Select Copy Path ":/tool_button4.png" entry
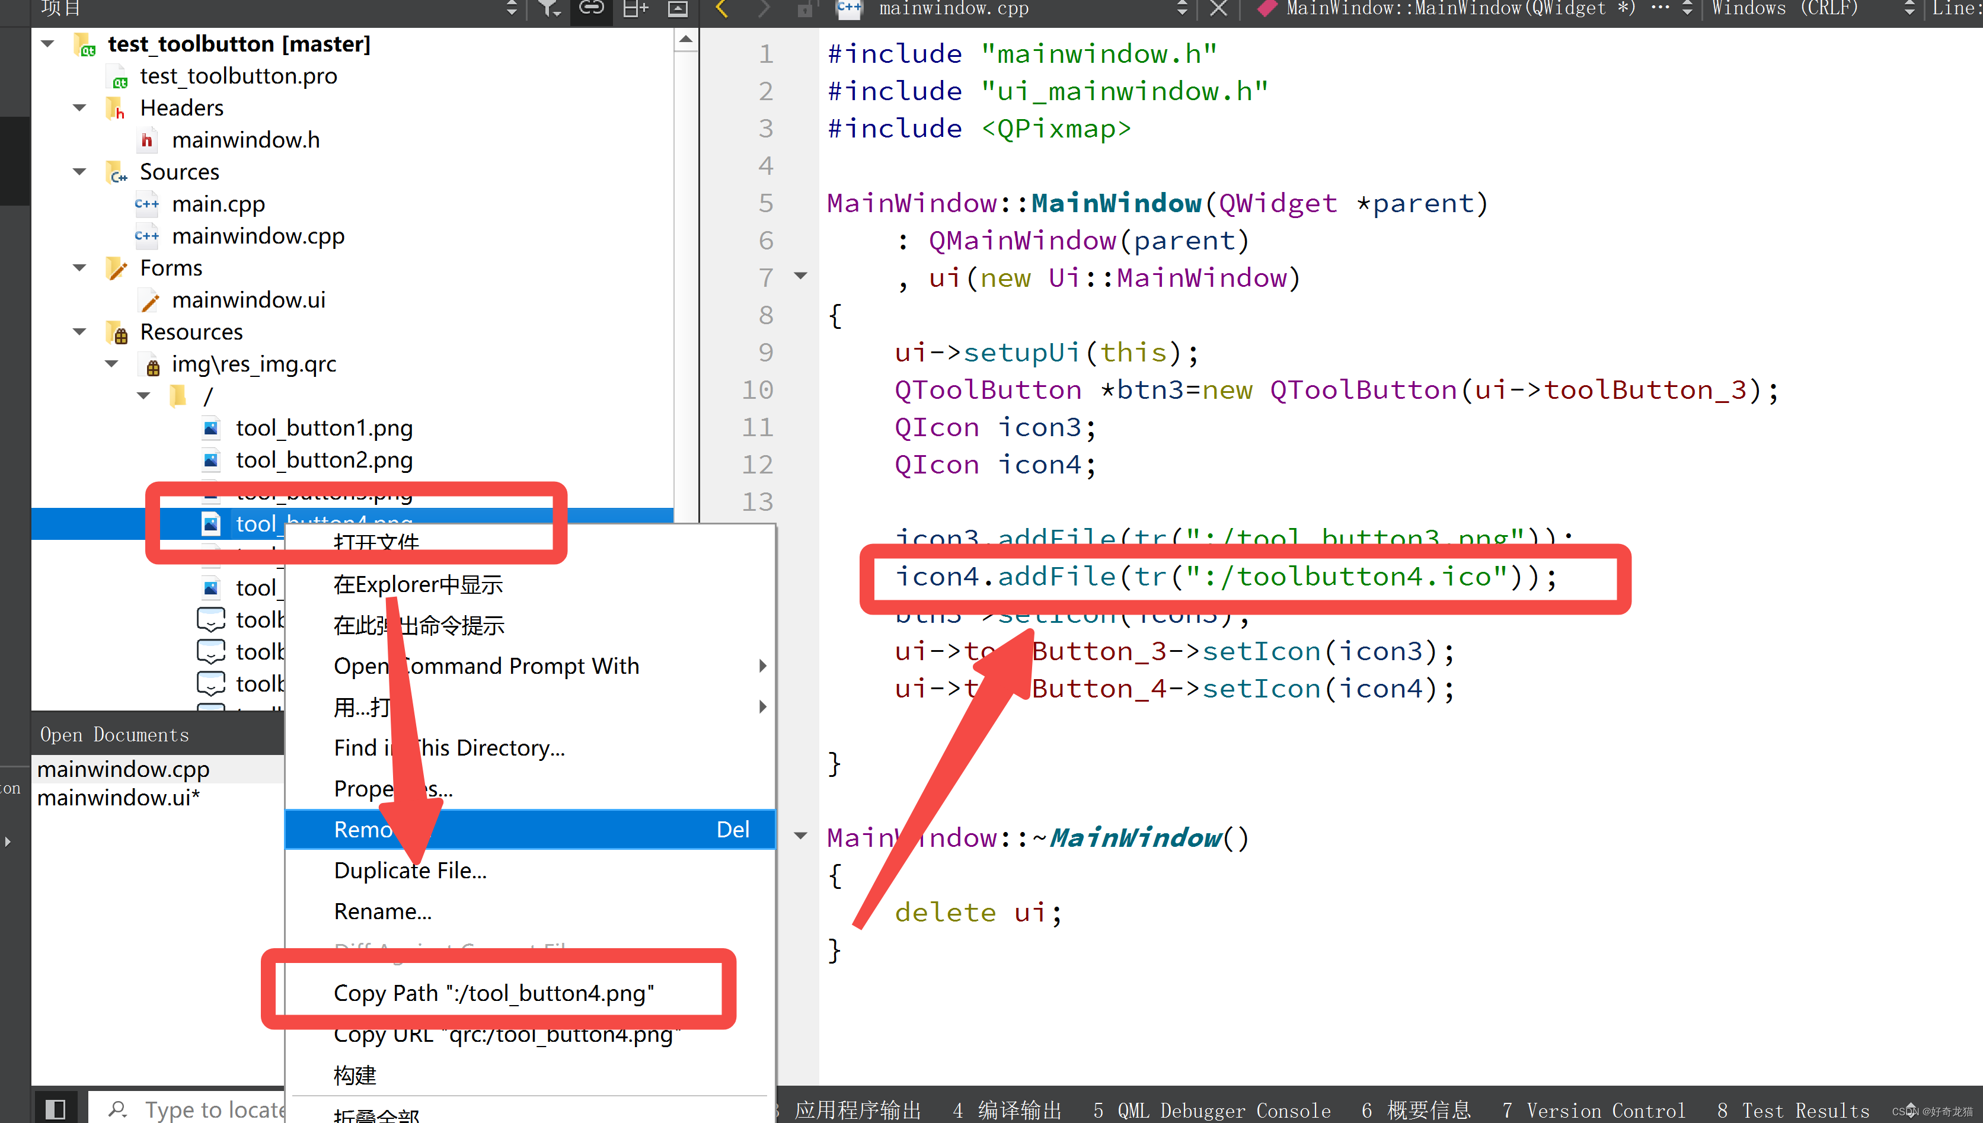 (x=530, y=993)
